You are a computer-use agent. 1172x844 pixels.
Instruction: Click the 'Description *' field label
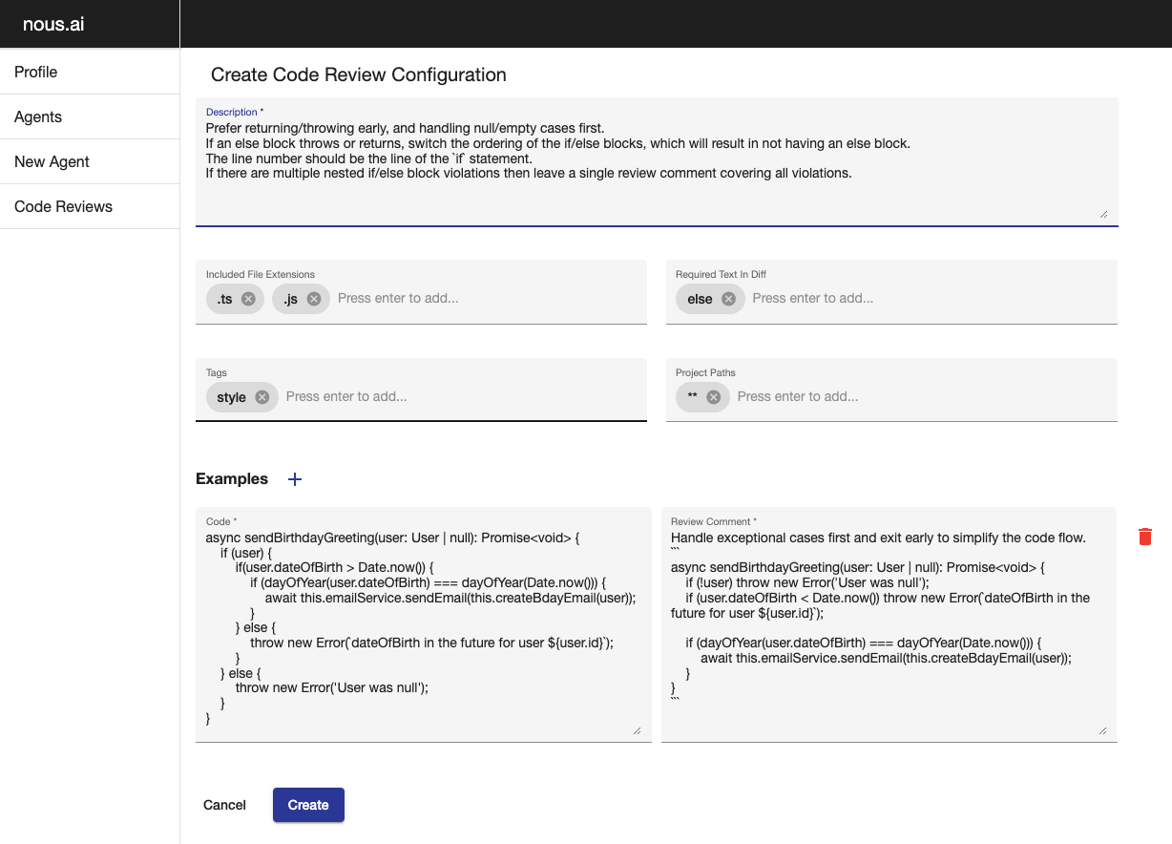click(235, 113)
